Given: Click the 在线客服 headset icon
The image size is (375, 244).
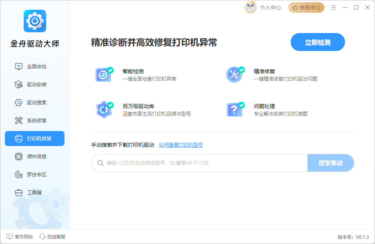Looking at the screenshot, I should pos(42,236).
